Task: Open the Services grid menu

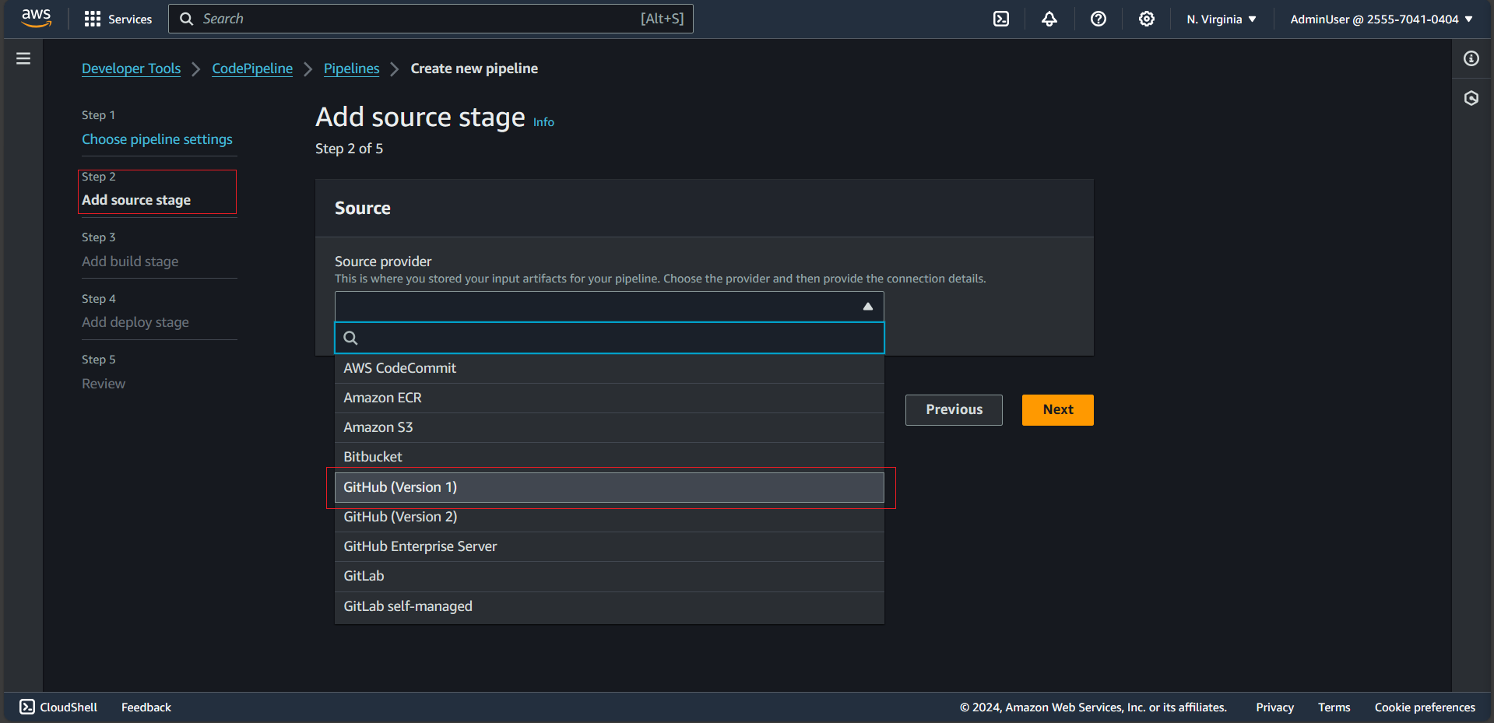Action: point(93,19)
